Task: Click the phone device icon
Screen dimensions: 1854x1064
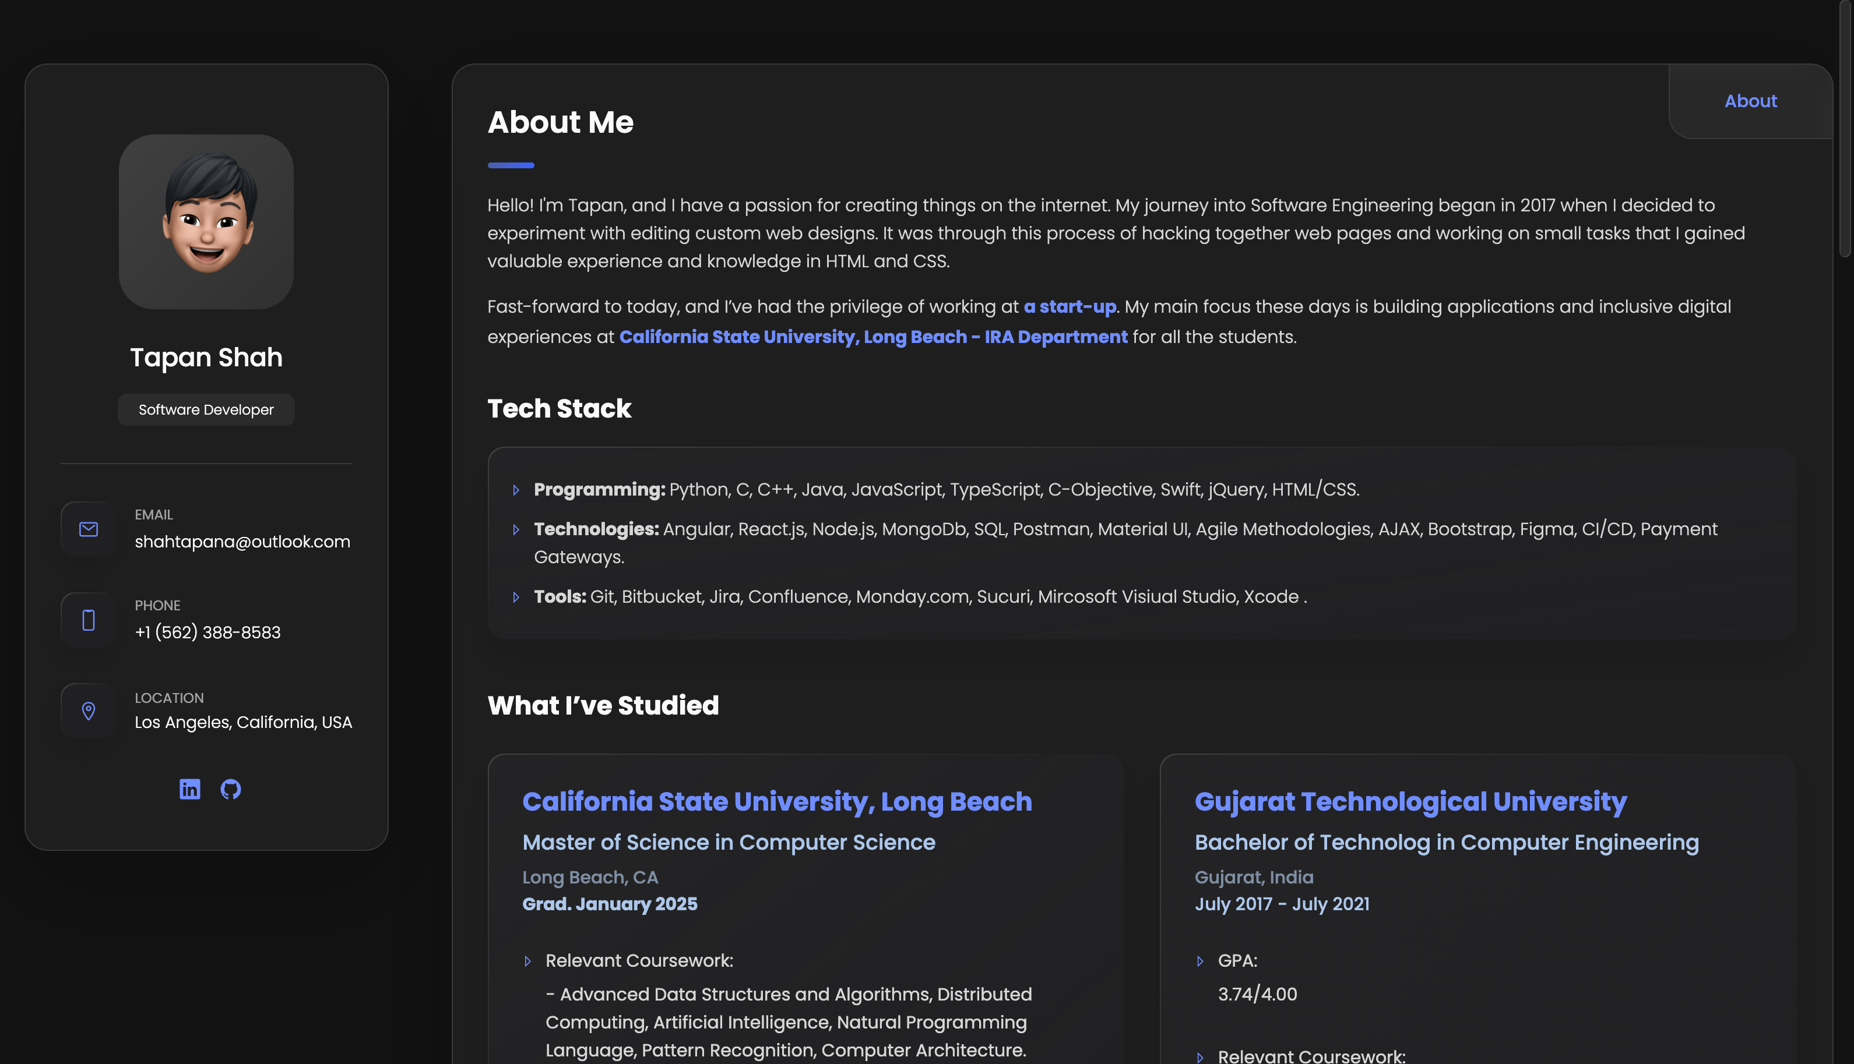Action: (89, 620)
